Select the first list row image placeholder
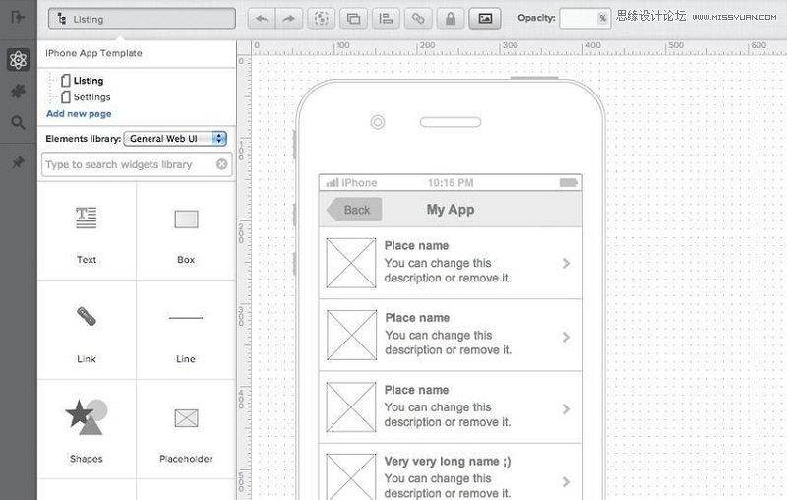The image size is (787, 500). pos(351,263)
